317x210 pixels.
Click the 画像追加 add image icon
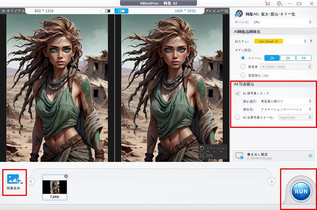[x=14, y=178]
